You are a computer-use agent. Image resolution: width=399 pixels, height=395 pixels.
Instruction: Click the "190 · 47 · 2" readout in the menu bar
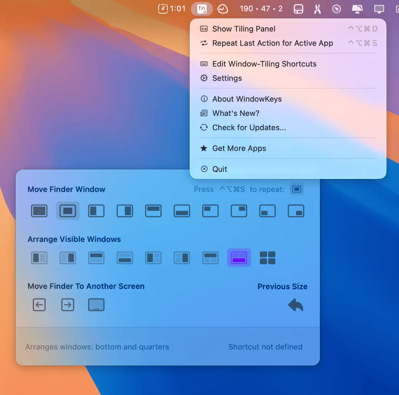[261, 9]
